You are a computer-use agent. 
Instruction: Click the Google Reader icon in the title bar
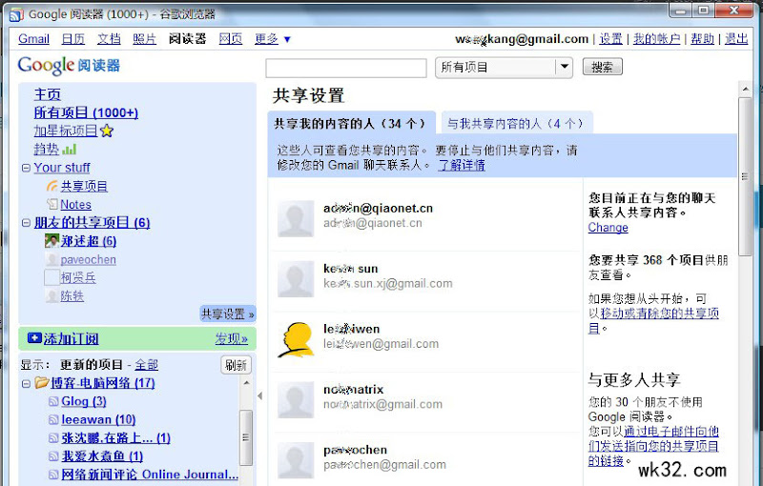16,14
